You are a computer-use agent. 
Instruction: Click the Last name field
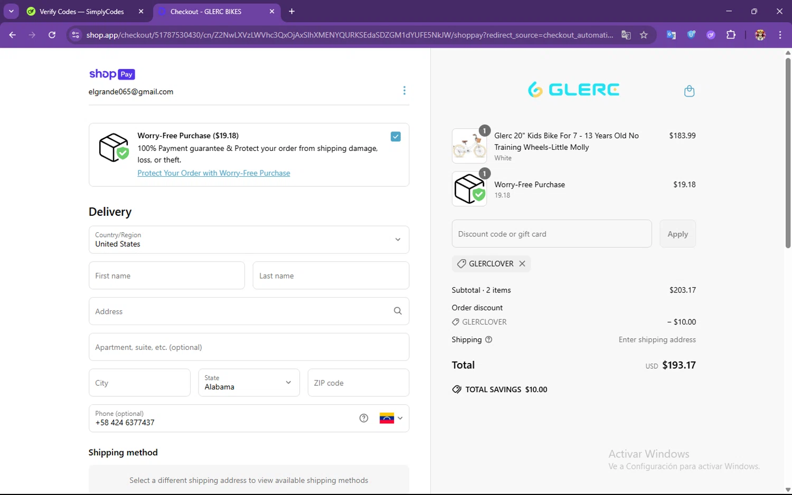click(331, 275)
